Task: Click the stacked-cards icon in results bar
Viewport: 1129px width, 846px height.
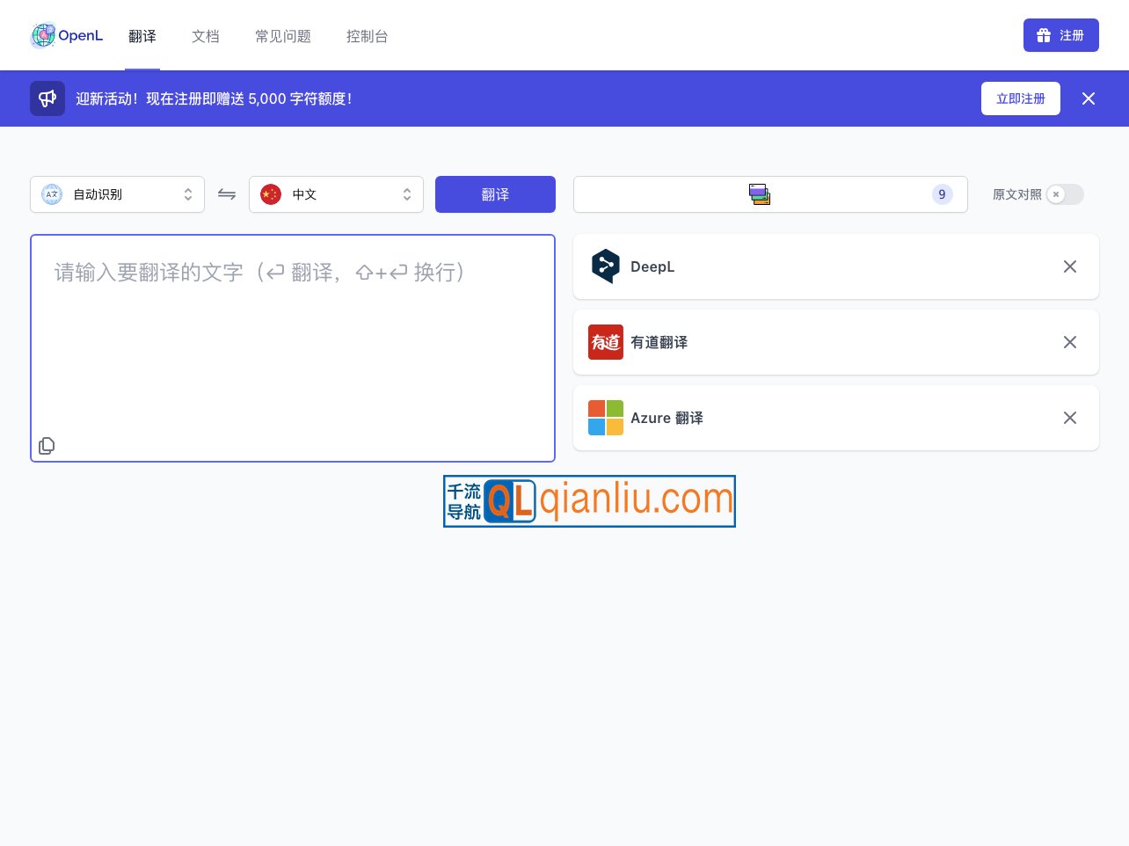Action: (759, 194)
